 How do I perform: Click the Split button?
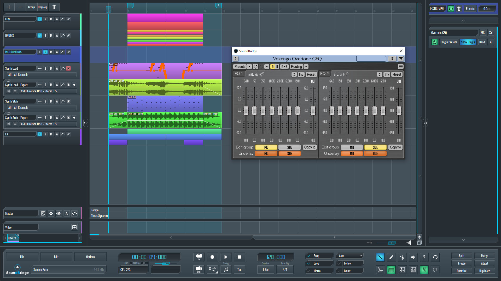(462, 256)
